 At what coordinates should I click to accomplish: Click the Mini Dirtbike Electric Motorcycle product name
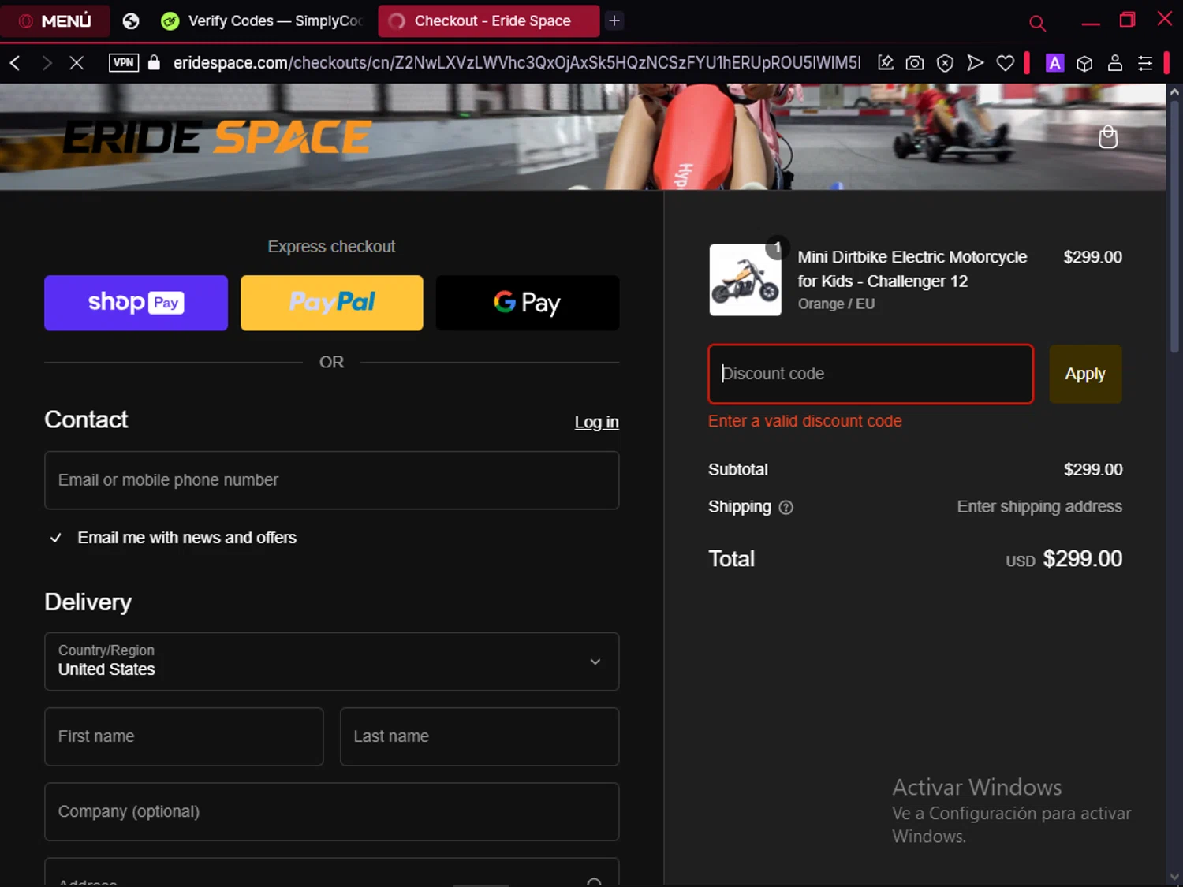click(x=912, y=269)
